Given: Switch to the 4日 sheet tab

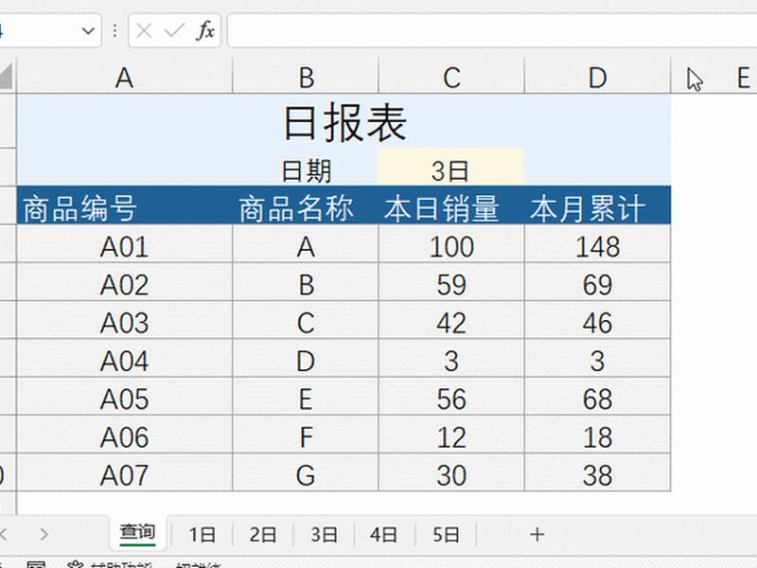Looking at the screenshot, I should [384, 534].
